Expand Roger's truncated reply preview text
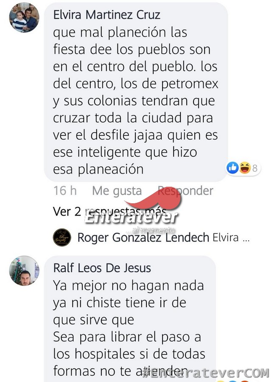This screenshot has height=382, width=272. pos(231,238)
